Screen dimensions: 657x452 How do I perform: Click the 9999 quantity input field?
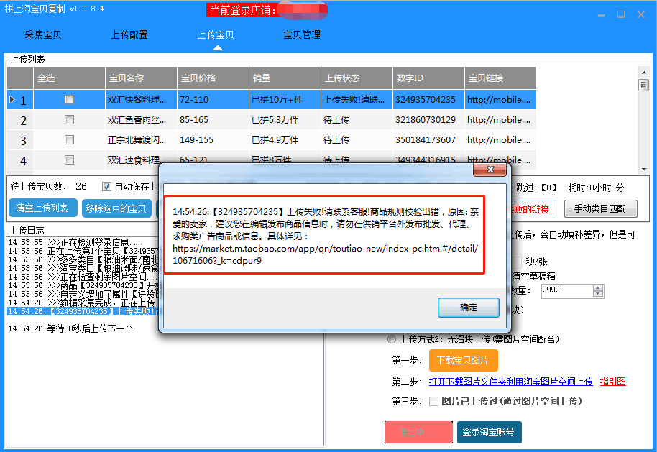coord(567,291)
